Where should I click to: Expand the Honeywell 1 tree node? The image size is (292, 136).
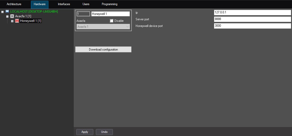pos(12,21)
